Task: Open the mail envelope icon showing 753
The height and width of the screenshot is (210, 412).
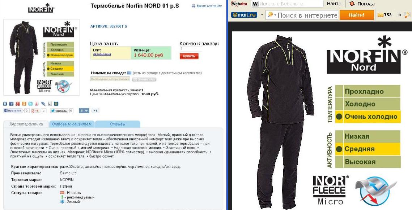Action: pyautogui.click(x=385, y=15)
